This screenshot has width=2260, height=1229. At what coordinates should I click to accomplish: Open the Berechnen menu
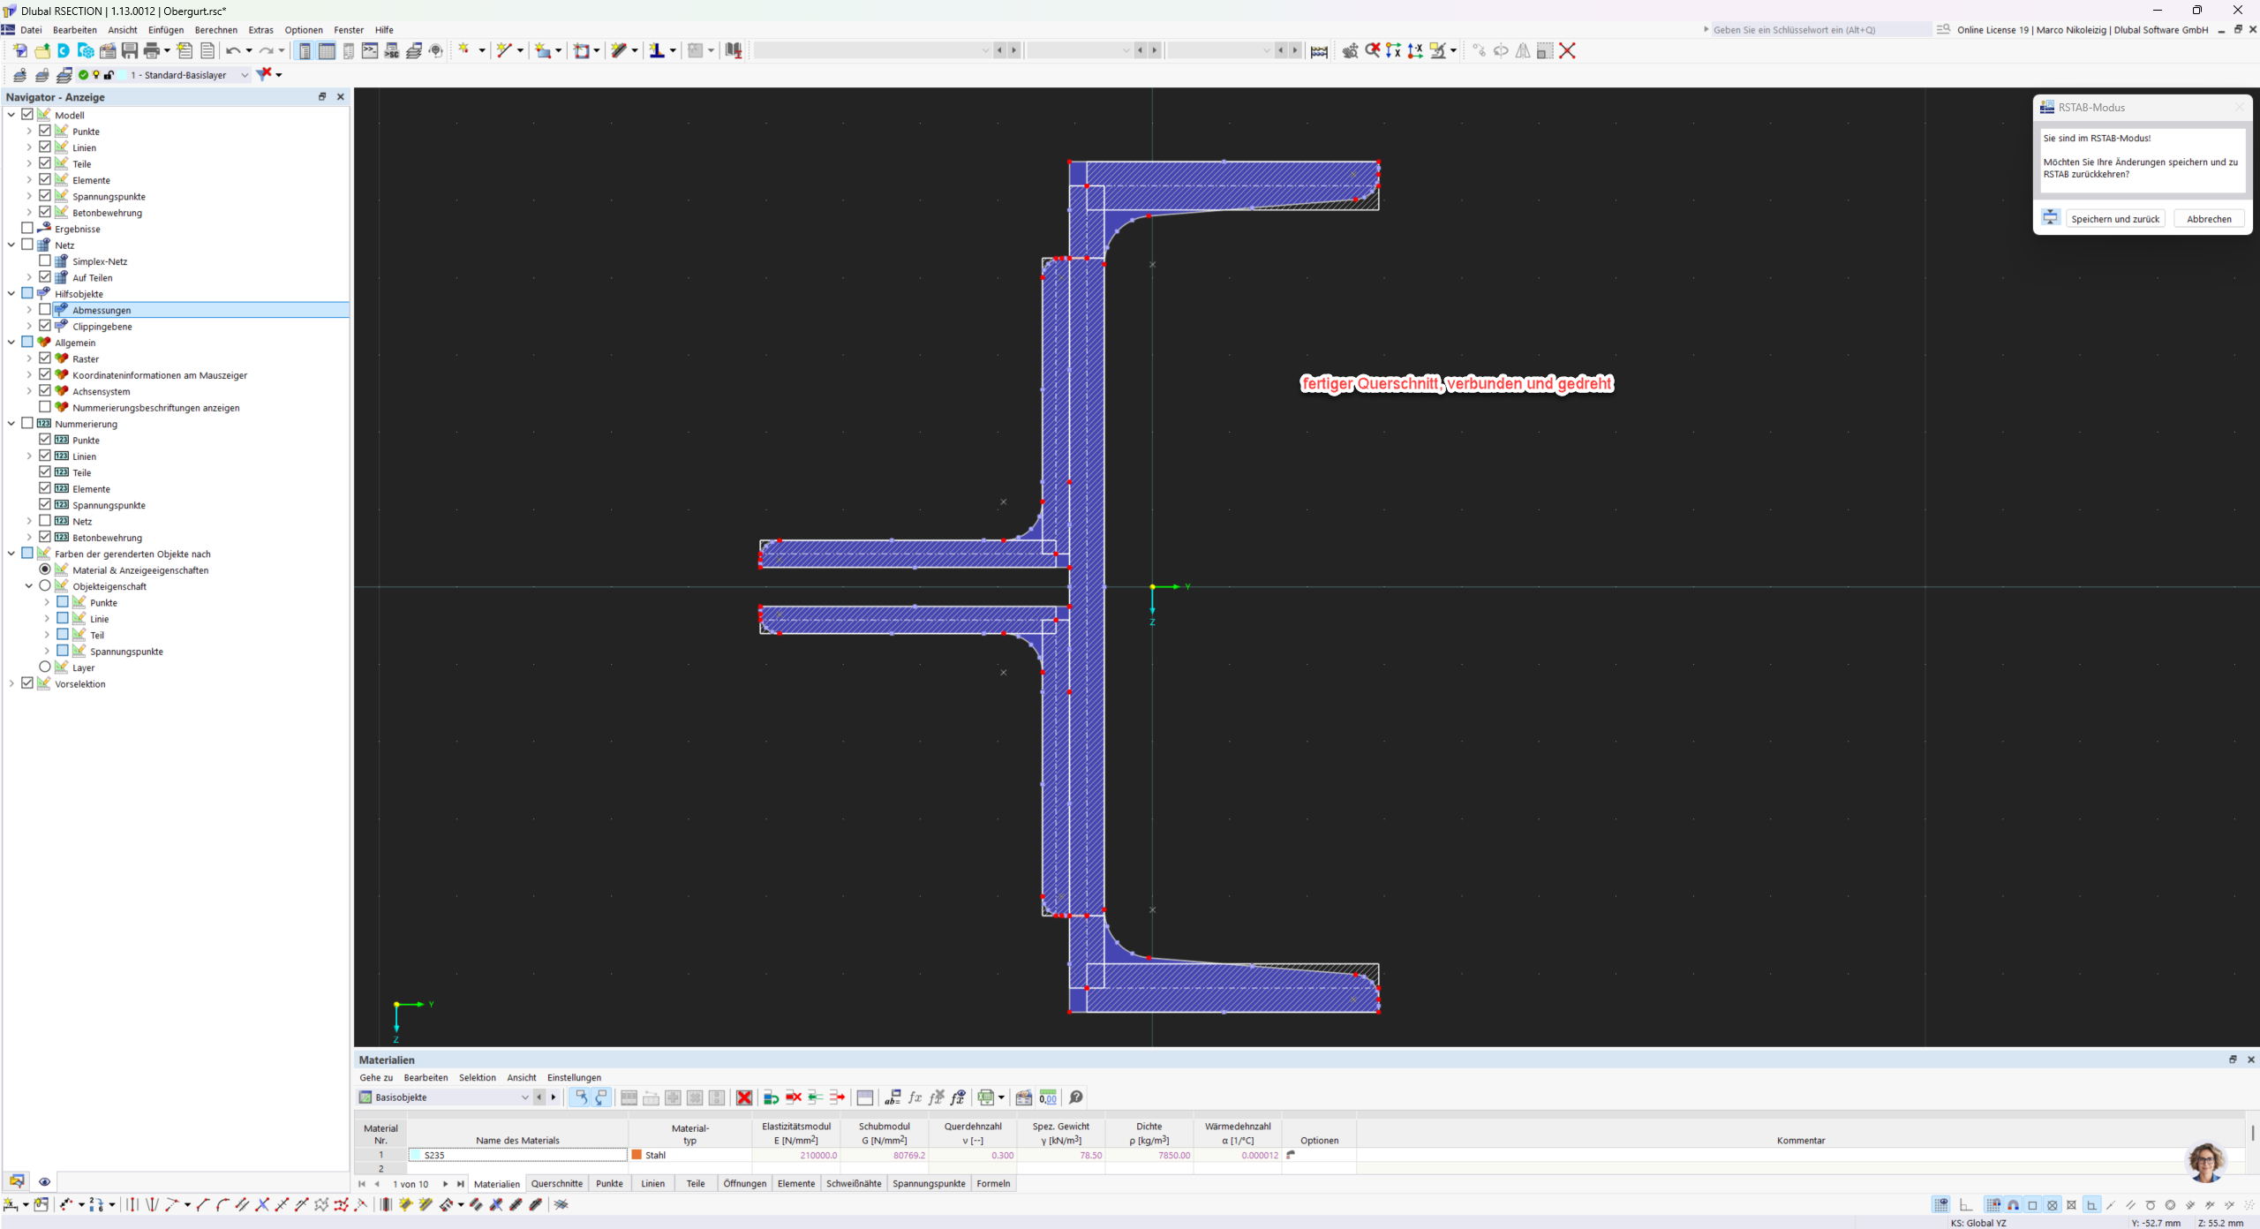(x=215, y=29)
